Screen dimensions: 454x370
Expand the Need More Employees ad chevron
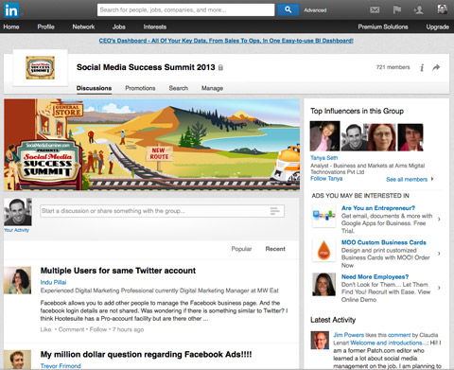(x=439, y=288)
